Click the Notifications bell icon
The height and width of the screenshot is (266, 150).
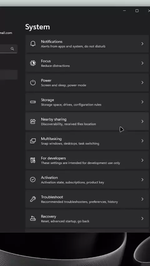tap(33, 44)
